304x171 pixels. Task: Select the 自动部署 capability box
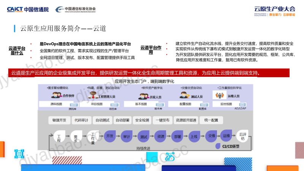(x=122, y=120)
